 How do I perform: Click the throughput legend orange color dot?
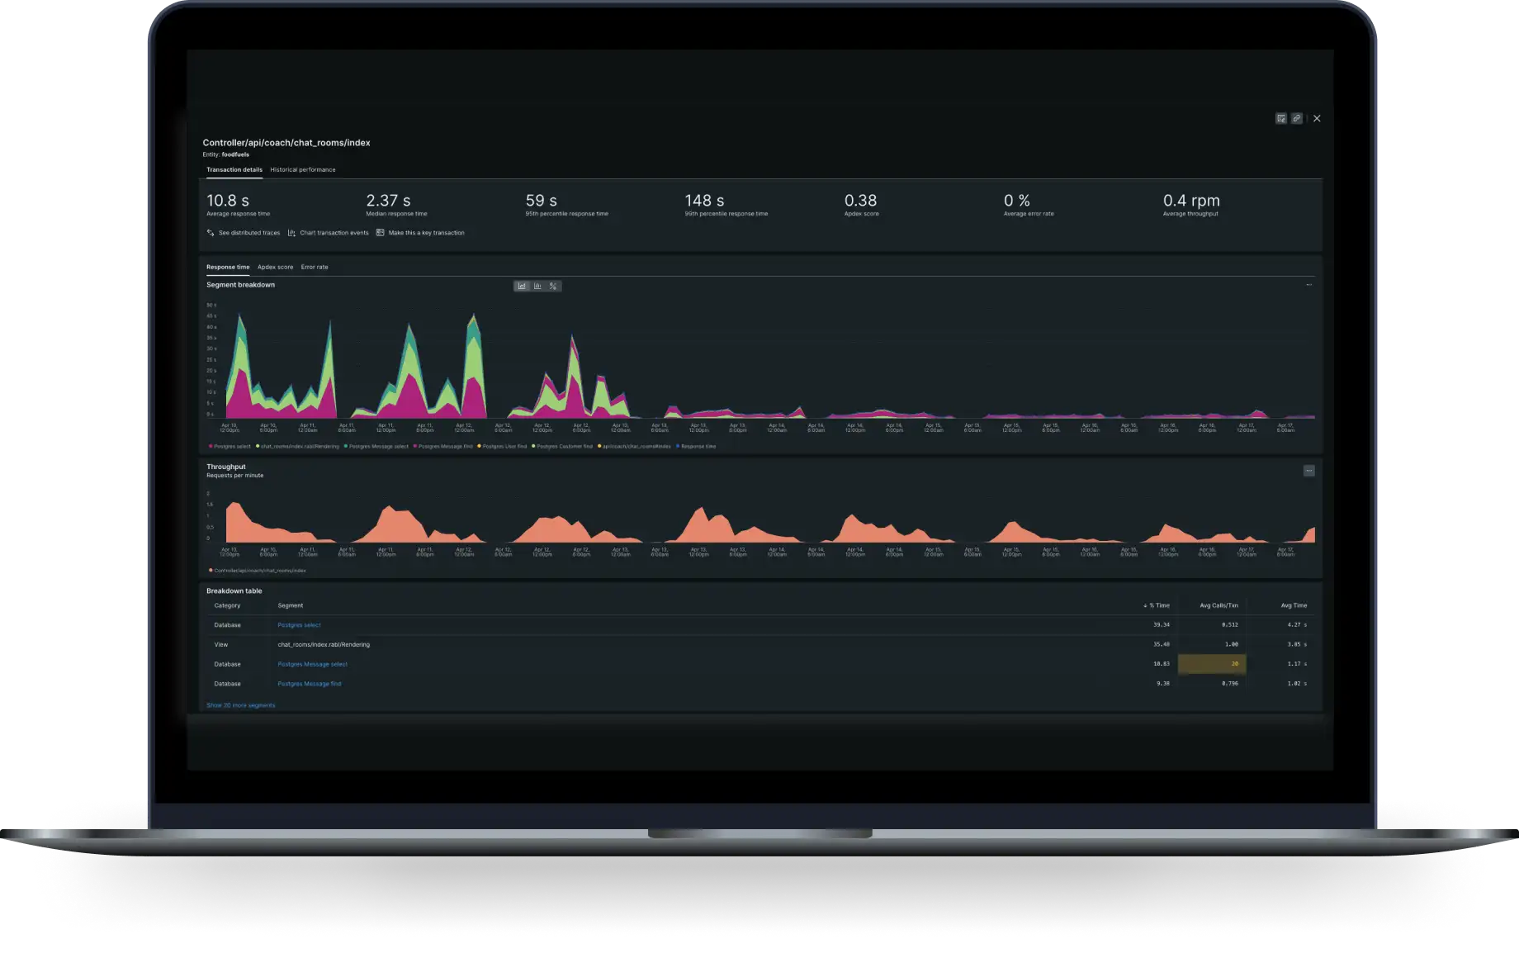pyautogui.click(x=211, y=571)
